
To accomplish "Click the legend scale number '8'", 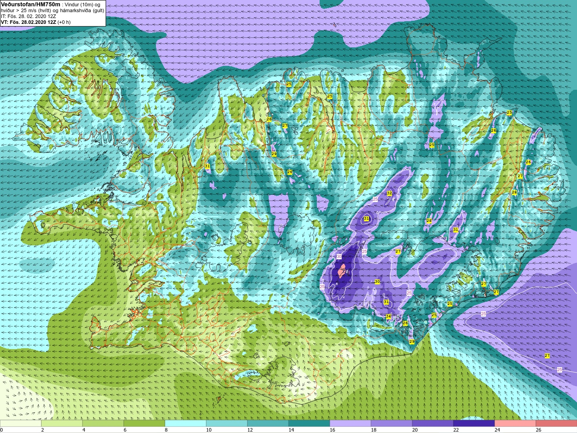I will click(x=166, y=430).
